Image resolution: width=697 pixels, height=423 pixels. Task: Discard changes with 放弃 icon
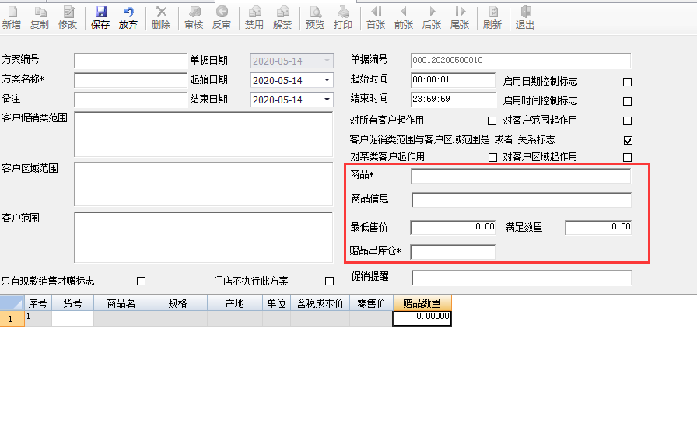pos(128,18)
